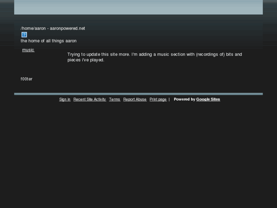
Task: Click the site title '/home/aaron - aaronpowered.net'
Action: pyautogui.click(x=53, y=28)
